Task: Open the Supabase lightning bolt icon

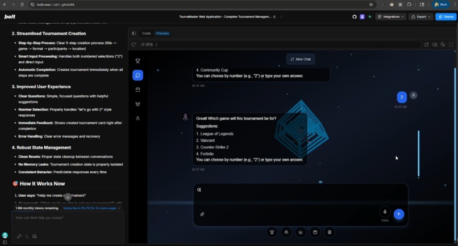Action: [370, 17]
